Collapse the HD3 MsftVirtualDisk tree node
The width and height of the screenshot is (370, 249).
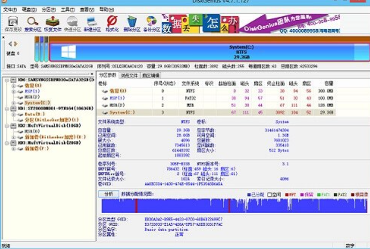(6, 143)
